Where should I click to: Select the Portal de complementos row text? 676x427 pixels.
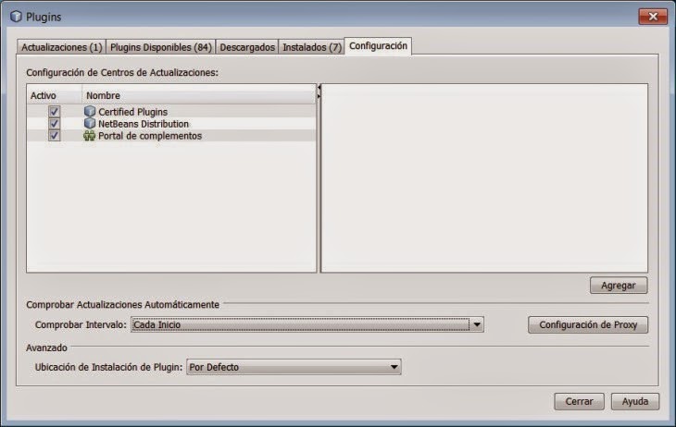[x=150, y=136]
